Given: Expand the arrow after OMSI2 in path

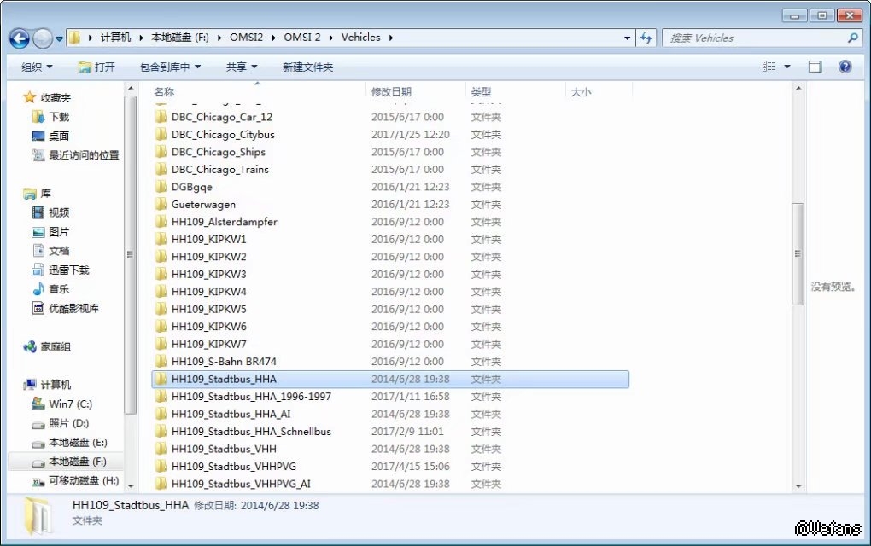Looking at the screenshot, I should click(x=273, y=38).
